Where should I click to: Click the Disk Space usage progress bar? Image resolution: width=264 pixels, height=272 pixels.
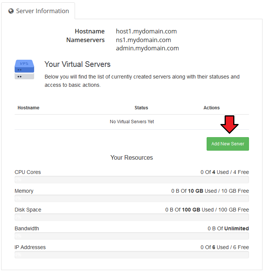click(x=132, y=217)
